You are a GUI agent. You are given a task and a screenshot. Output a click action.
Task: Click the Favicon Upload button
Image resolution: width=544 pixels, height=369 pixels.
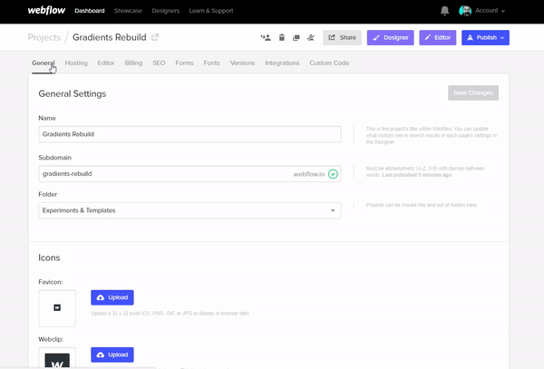(x=112, y=297)
